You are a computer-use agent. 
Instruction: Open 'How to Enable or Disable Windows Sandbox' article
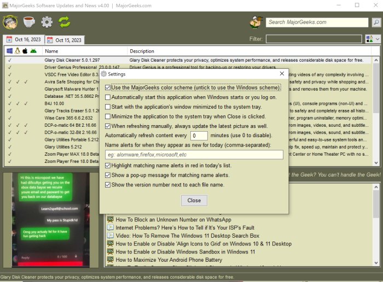pyautogui.click(x=185, y=252)
